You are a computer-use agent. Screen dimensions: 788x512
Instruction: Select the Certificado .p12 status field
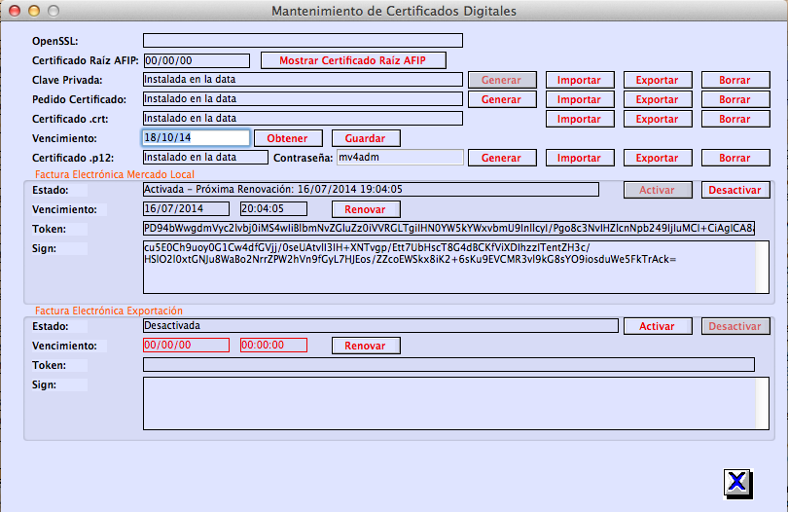click(205, 158)
